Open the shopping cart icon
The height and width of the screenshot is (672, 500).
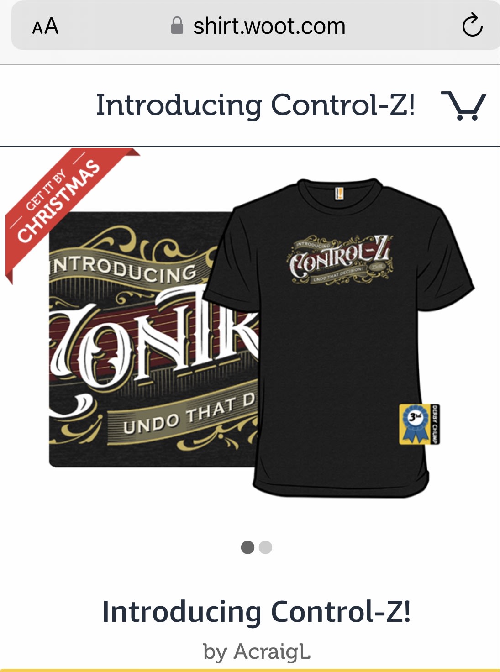tap(463, 105)
